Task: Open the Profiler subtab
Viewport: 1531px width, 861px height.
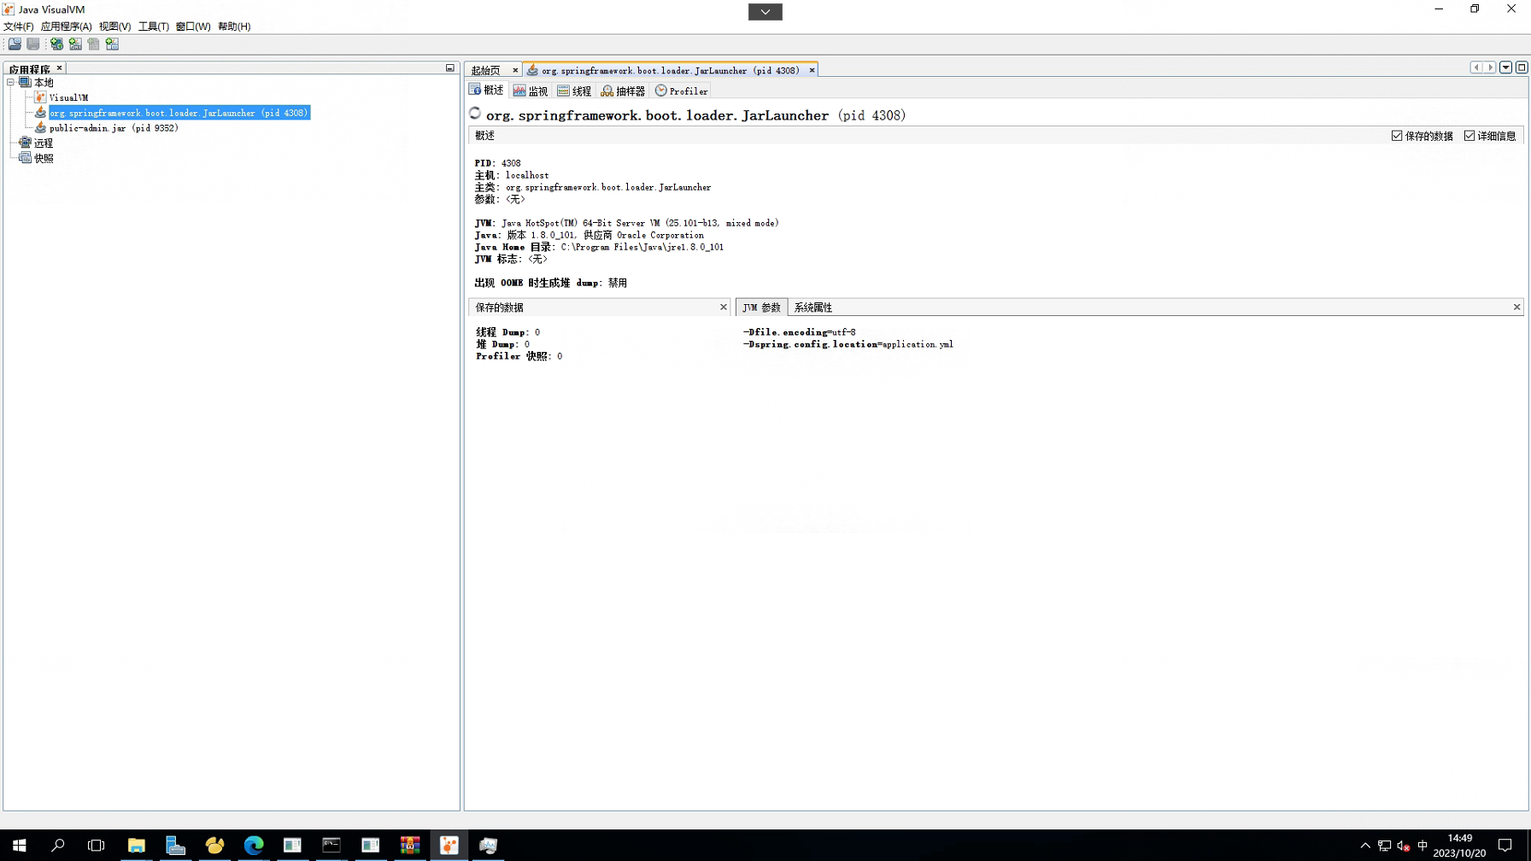Action: (x=682, y=91)
